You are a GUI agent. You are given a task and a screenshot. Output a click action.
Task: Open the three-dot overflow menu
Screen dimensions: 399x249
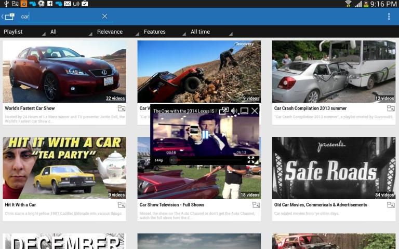(x=389, y=17)
